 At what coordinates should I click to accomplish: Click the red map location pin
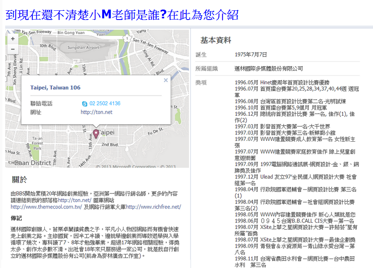(96, 134)
